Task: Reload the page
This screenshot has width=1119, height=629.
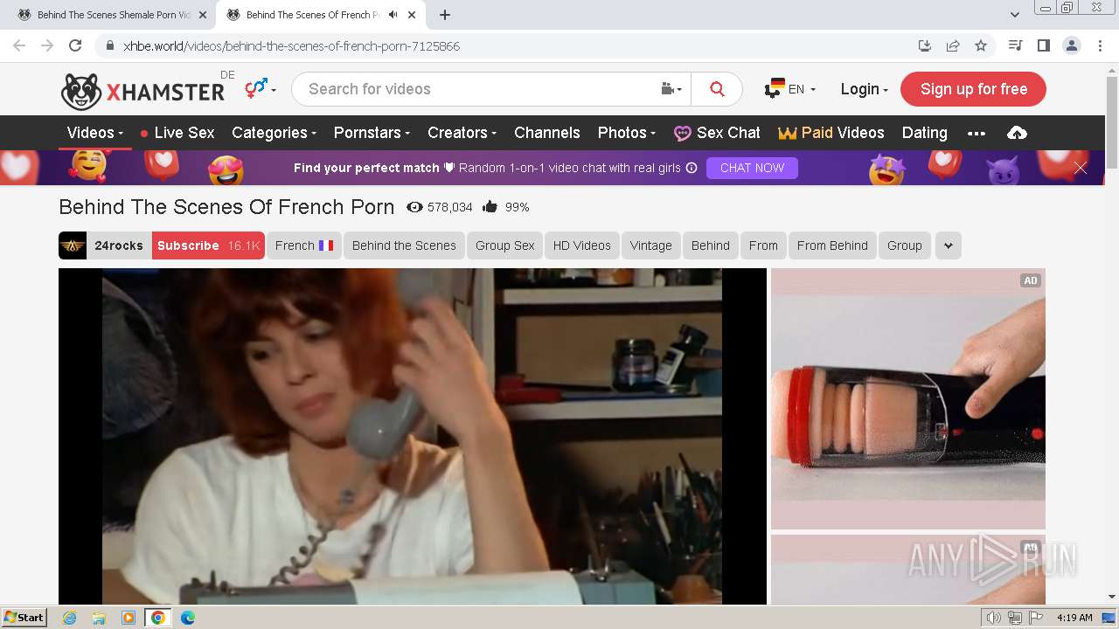Action: [x=75, y=45]
